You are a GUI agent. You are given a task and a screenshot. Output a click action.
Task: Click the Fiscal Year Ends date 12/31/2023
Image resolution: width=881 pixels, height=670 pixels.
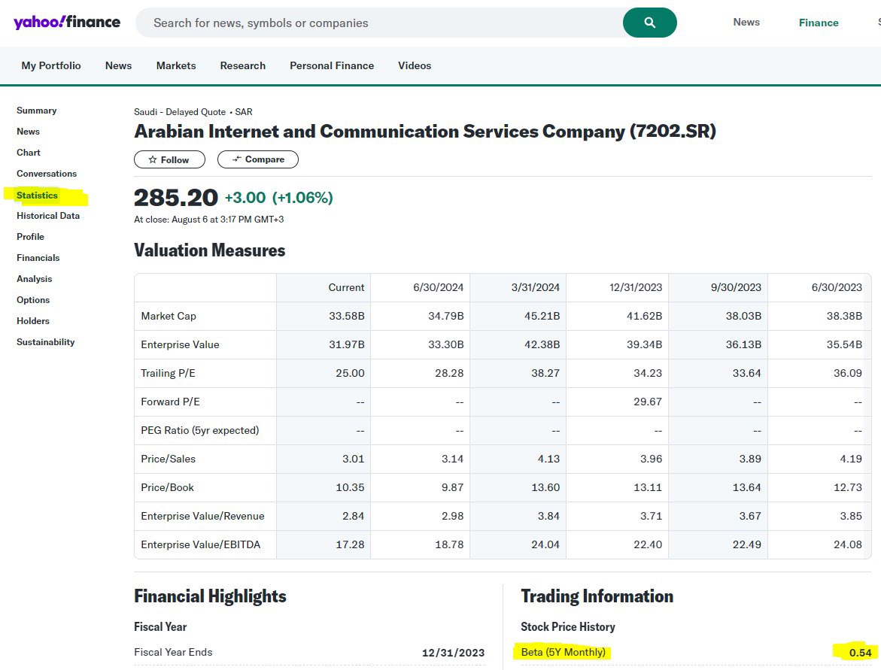(x=454, y=653)
